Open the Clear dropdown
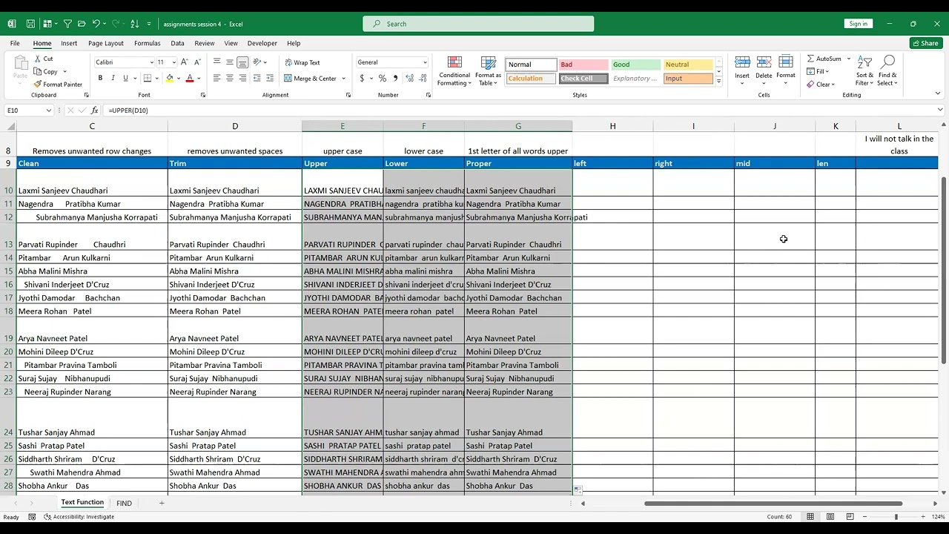949x534 pixels. click(821, 85)
